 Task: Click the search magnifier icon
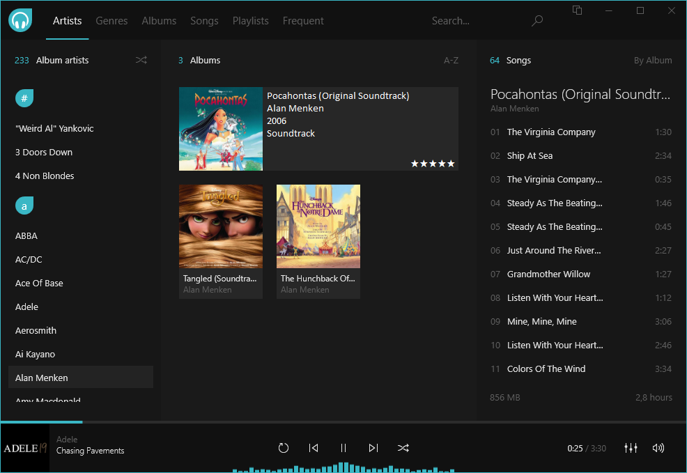[537, 21]
